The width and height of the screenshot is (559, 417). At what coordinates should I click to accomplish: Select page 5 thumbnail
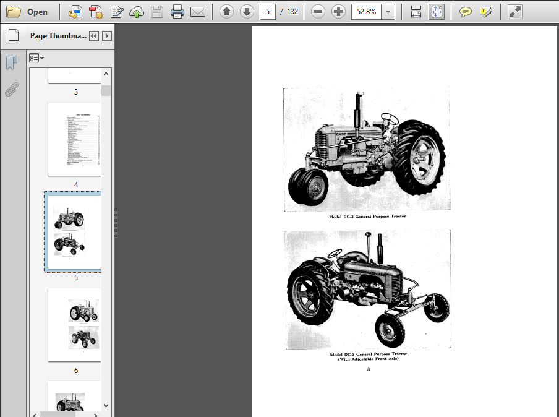[74, 232]
